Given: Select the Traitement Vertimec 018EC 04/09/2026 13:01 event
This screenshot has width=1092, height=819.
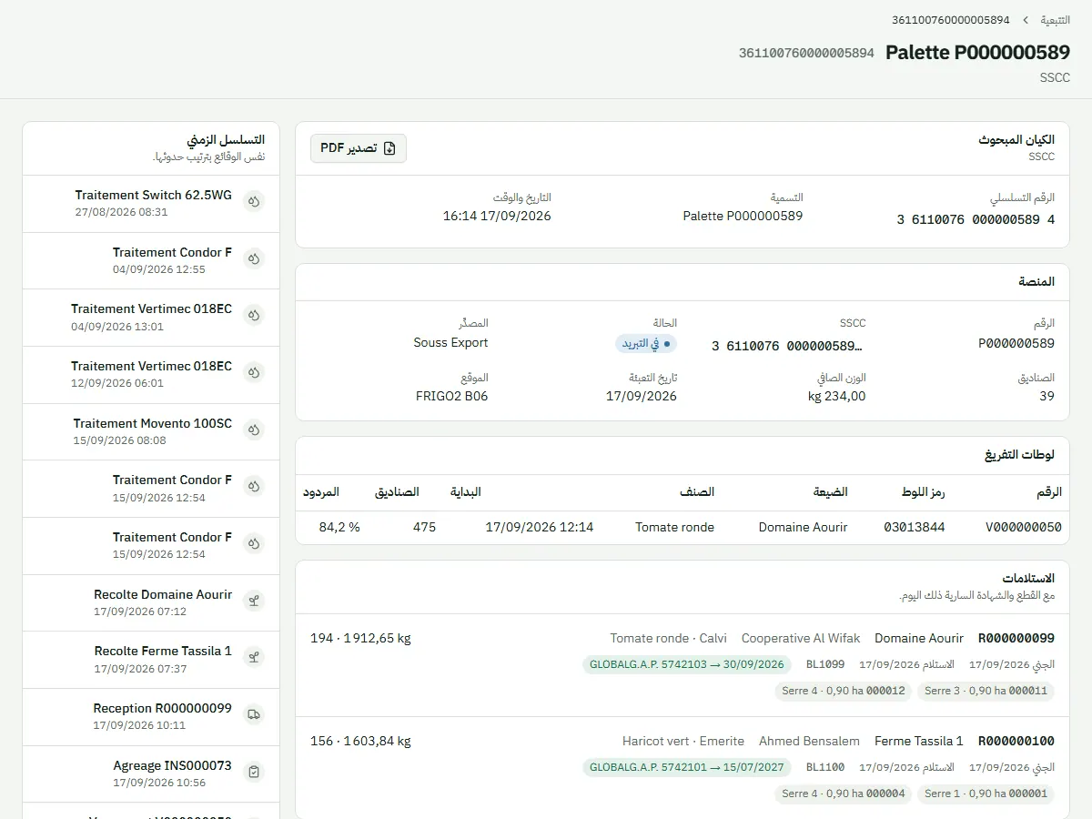Looking at the screenshot, I should [151, 318].
